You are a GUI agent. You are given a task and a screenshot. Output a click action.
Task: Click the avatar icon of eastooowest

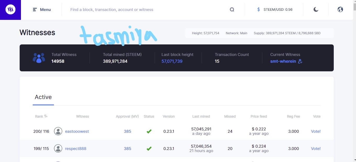[58, 131]
